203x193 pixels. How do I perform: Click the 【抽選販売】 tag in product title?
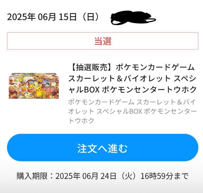[92, 67]
